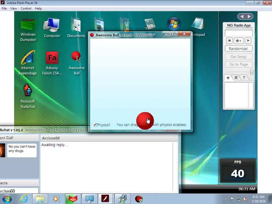Click the NG Radio list scrollbar
Screen dimensions: 272x204
tap(251, 95)
